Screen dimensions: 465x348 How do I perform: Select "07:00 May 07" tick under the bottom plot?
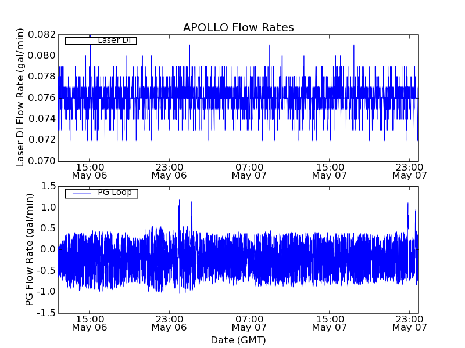point(249,322)
